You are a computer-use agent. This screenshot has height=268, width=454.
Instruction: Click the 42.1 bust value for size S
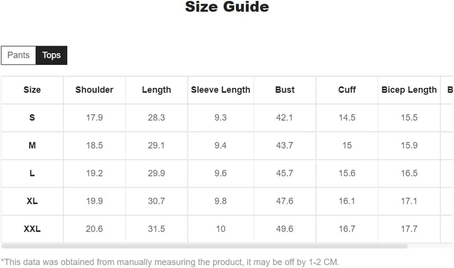pos(285,118)
